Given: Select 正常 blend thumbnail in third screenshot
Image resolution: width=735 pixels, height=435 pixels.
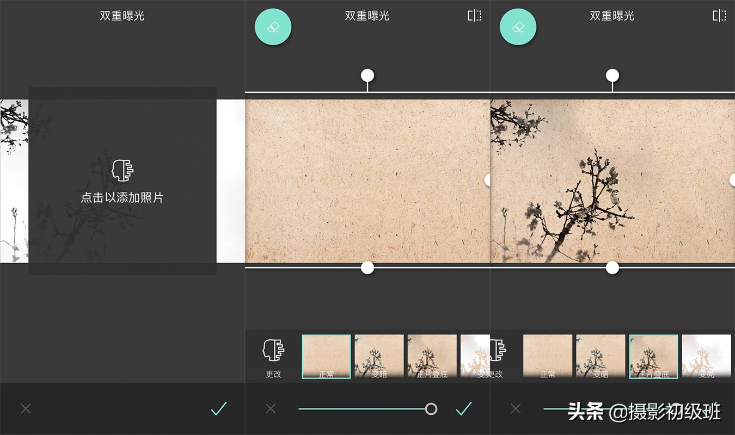Looking at the screenshot, I should point(548,357).
